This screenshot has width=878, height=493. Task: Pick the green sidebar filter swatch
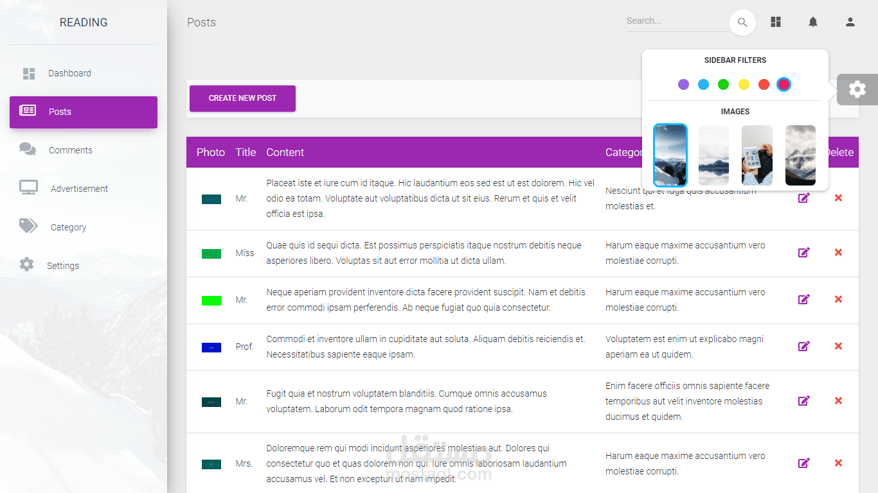coord(723,84)
